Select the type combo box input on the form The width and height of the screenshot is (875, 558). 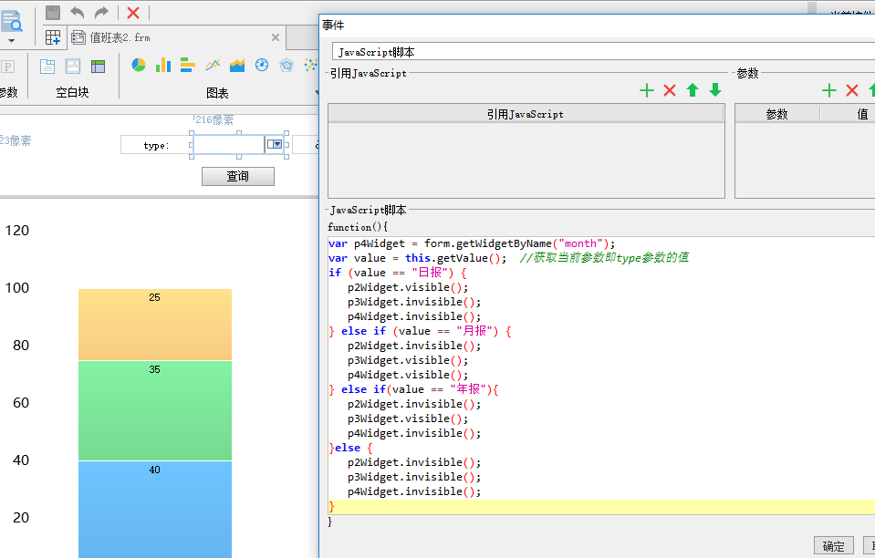point(229,144)
